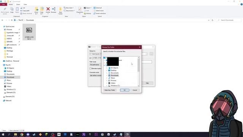243x137 pixels.
Task: Open File Explorer icon on taskbar
Action: (x=16, y=134)
